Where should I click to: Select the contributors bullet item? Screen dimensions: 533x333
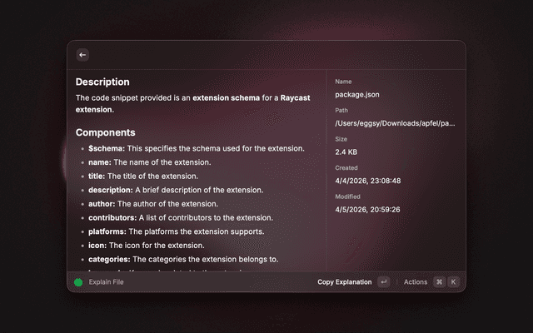[x=181, y=218]
